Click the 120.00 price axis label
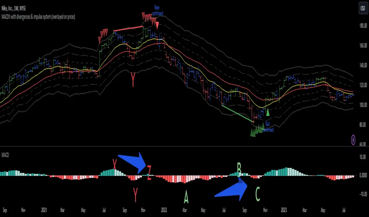 click(363, 85)
